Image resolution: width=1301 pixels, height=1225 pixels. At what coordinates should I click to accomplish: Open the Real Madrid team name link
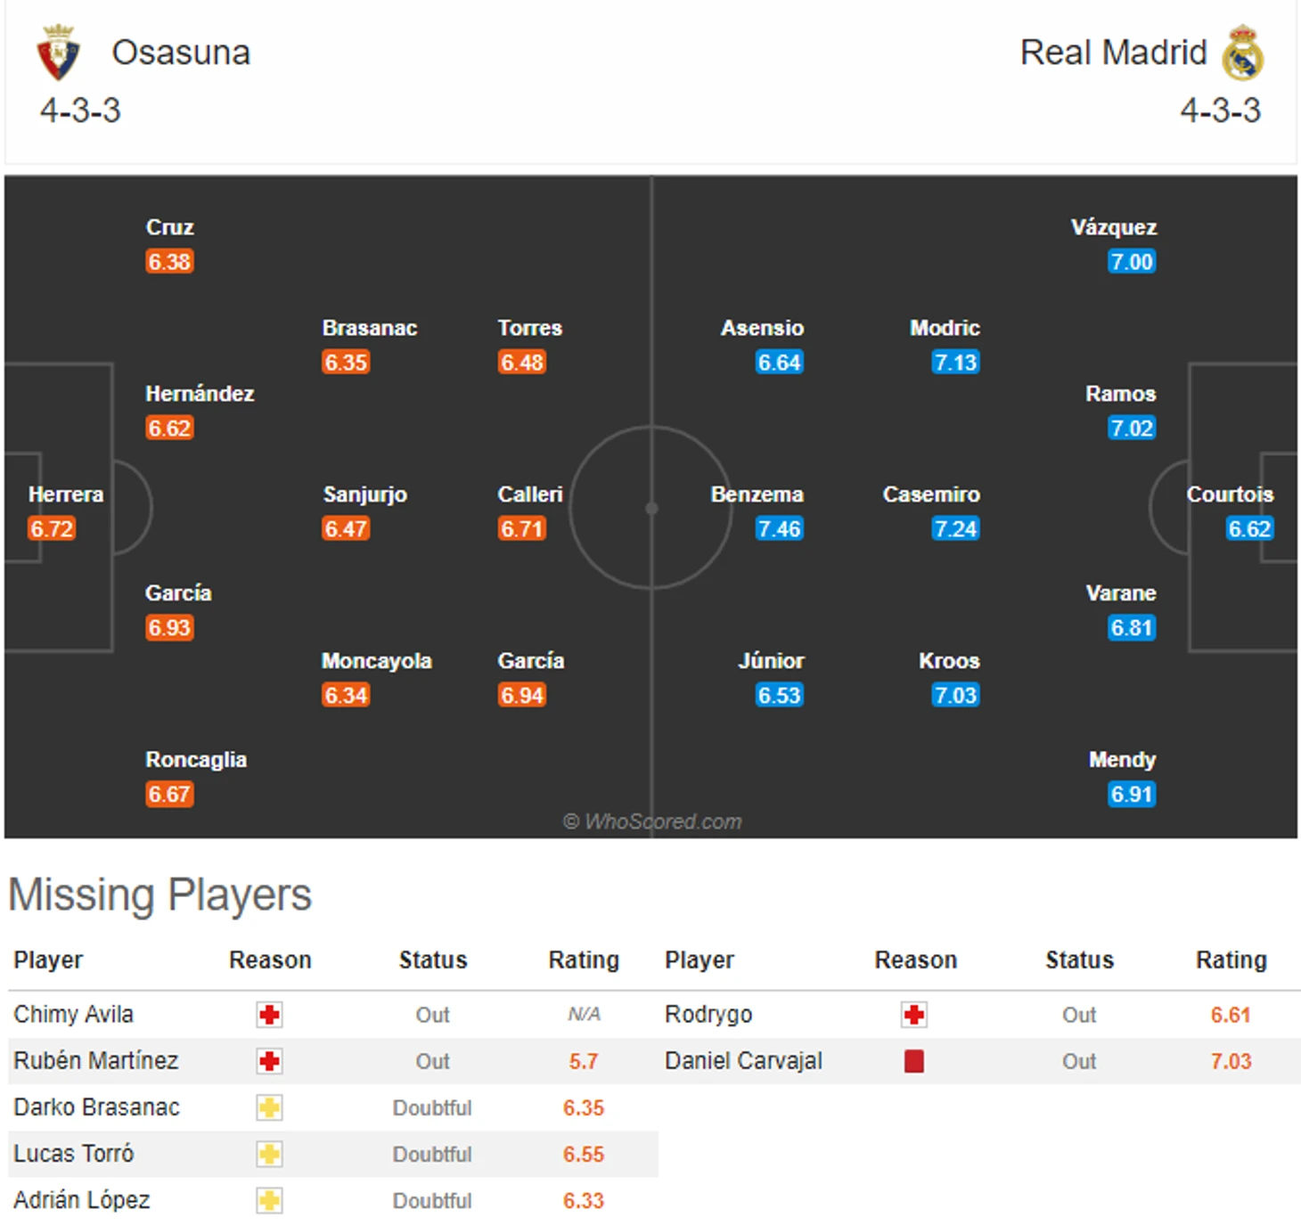[x=1113, y=53]
